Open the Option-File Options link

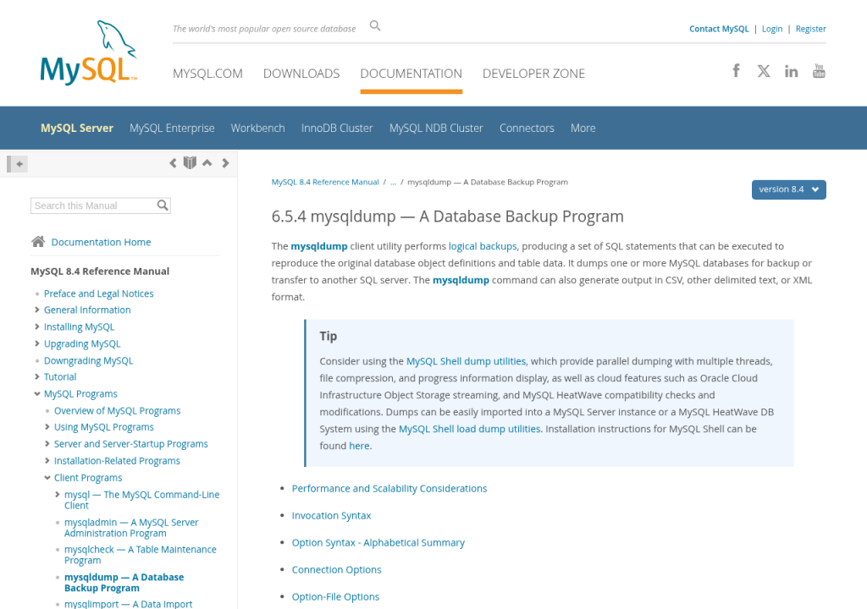tap(335, 597)
